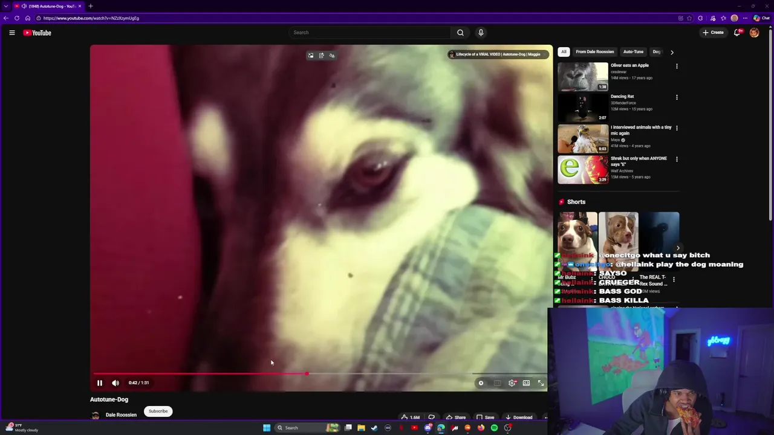774x435 pixels.
Task: Seek using the red progress bar handle
Action: [307, 374]
